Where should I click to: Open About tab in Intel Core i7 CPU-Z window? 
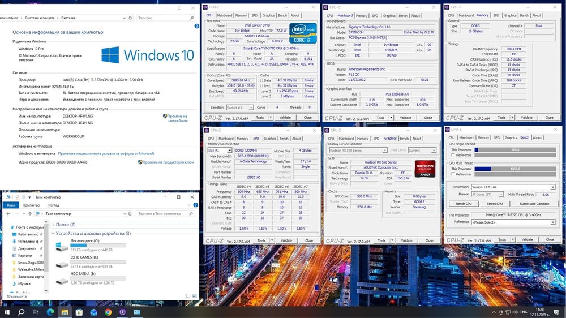point(295,15)
